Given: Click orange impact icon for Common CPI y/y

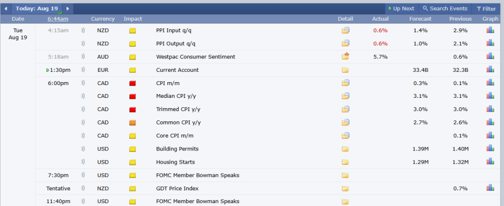Looking at the screenshot, I should tap(132, 122).
